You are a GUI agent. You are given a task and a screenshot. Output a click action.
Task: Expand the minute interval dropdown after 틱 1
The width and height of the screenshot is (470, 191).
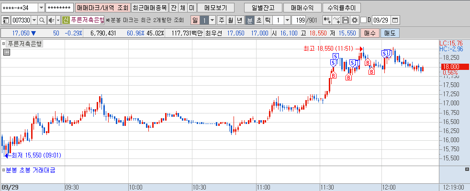(287, 21)
